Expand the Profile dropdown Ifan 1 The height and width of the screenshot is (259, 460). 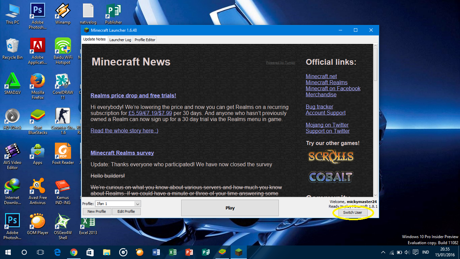118,204
